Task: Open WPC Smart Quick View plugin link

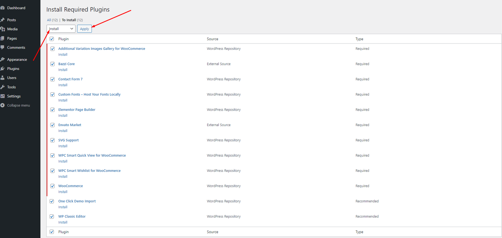Action: click(x=92, y=156)
